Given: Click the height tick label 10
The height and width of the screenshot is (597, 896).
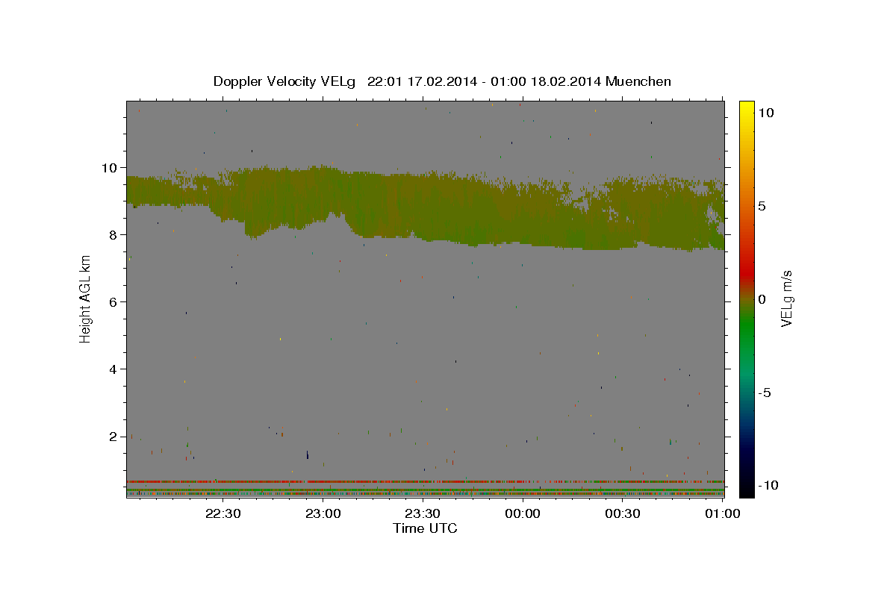Looking at the screenshot, I should pyautogui.click(x=111, y=167).
